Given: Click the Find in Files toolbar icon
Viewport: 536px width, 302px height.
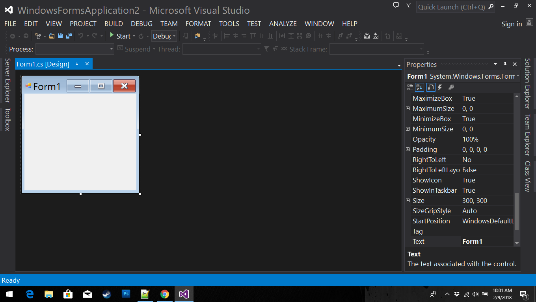Looking at the screenshot, I should point(197,36).
